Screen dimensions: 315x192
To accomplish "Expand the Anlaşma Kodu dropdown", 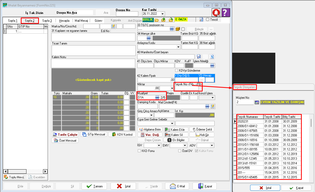I will pyautogui.click(x=178, y=47).
